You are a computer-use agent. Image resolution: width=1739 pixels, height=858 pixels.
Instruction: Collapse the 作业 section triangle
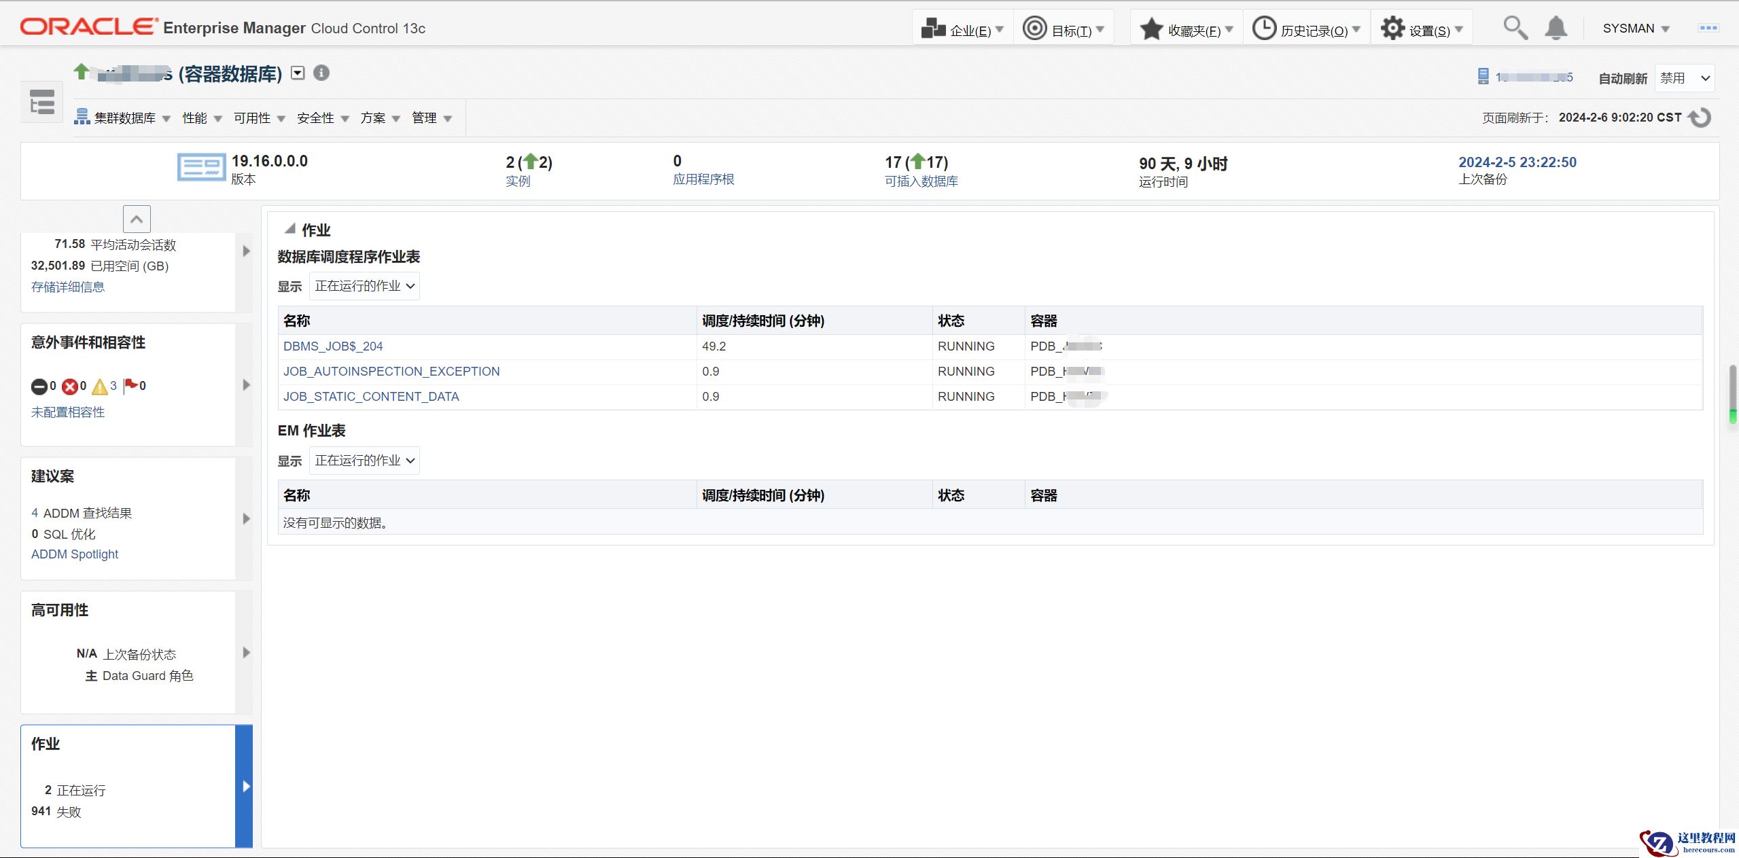click(x=289, y=229)
